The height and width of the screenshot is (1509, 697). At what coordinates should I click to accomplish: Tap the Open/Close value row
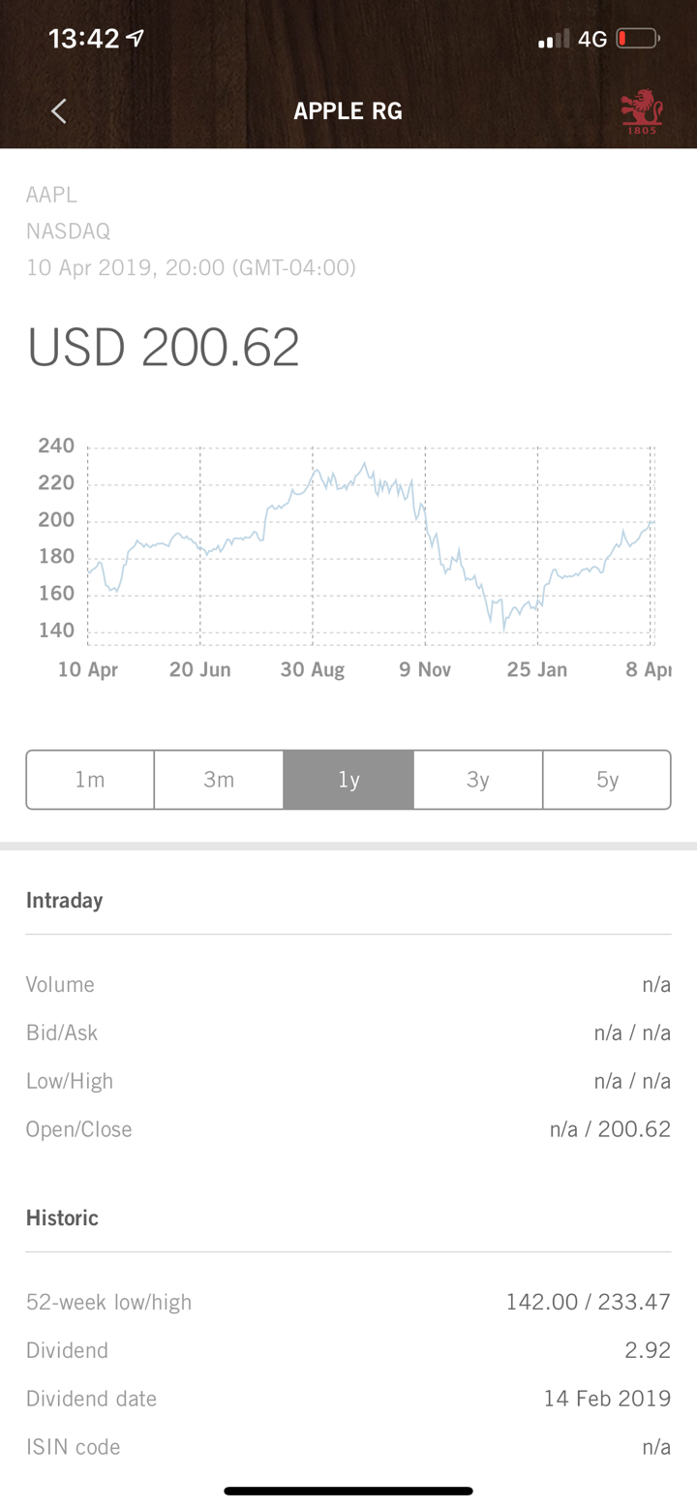click(348, 1129)
